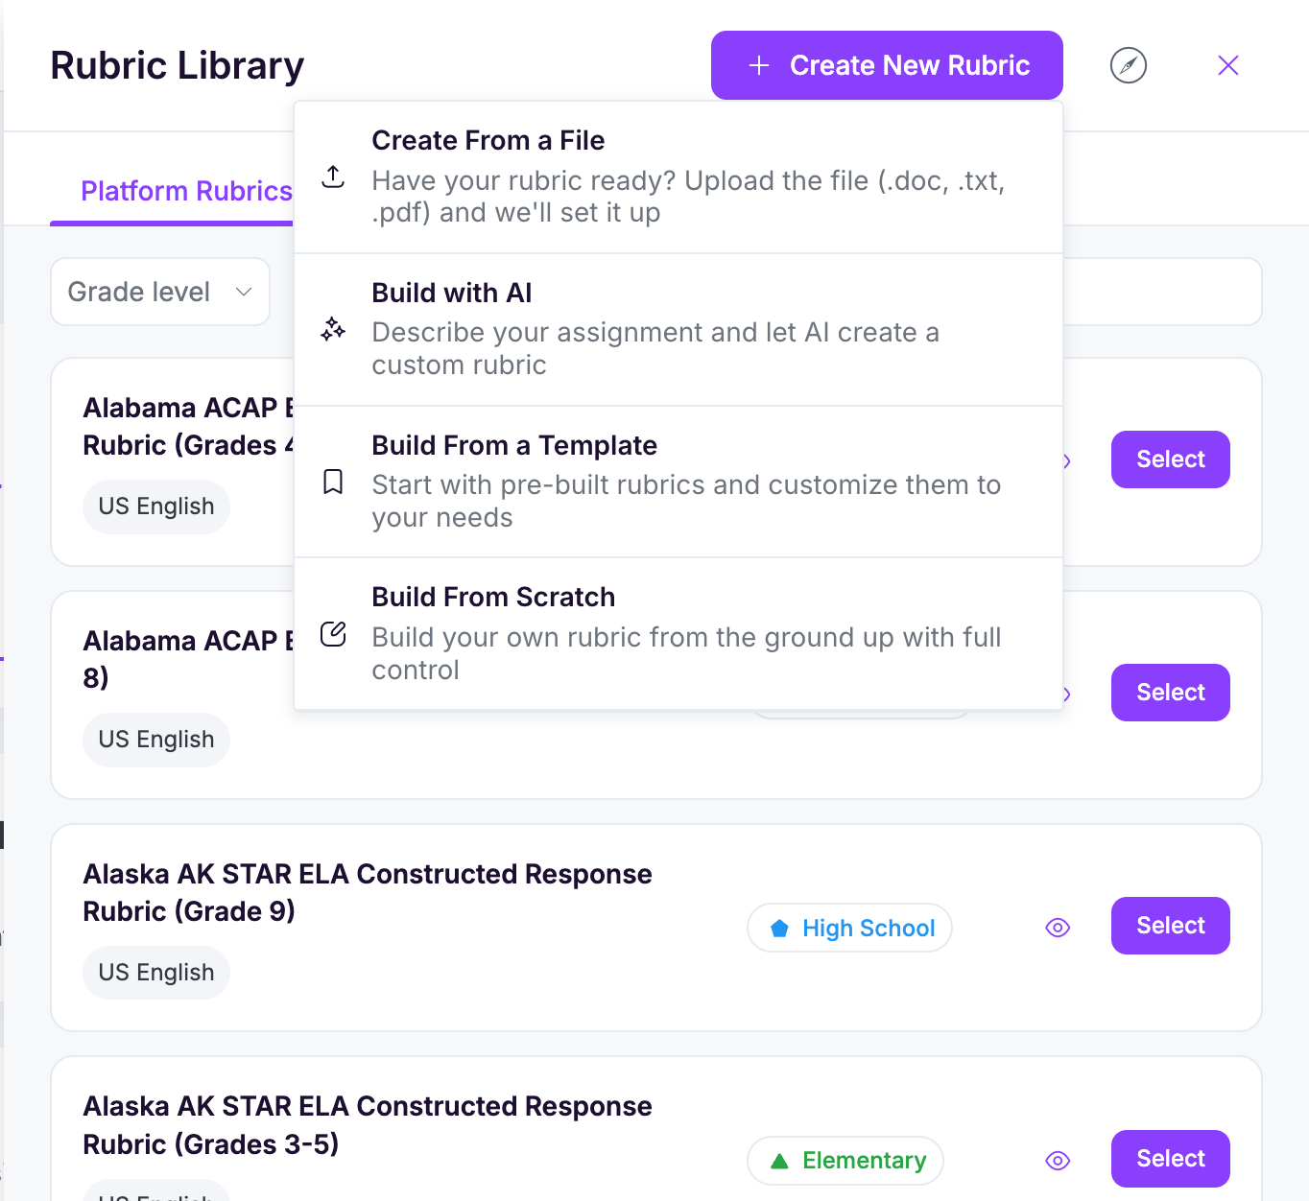Select the Alaska AK STAR Grades 3-5 rubric

pyautogui.click(x=1171, y=1159)
